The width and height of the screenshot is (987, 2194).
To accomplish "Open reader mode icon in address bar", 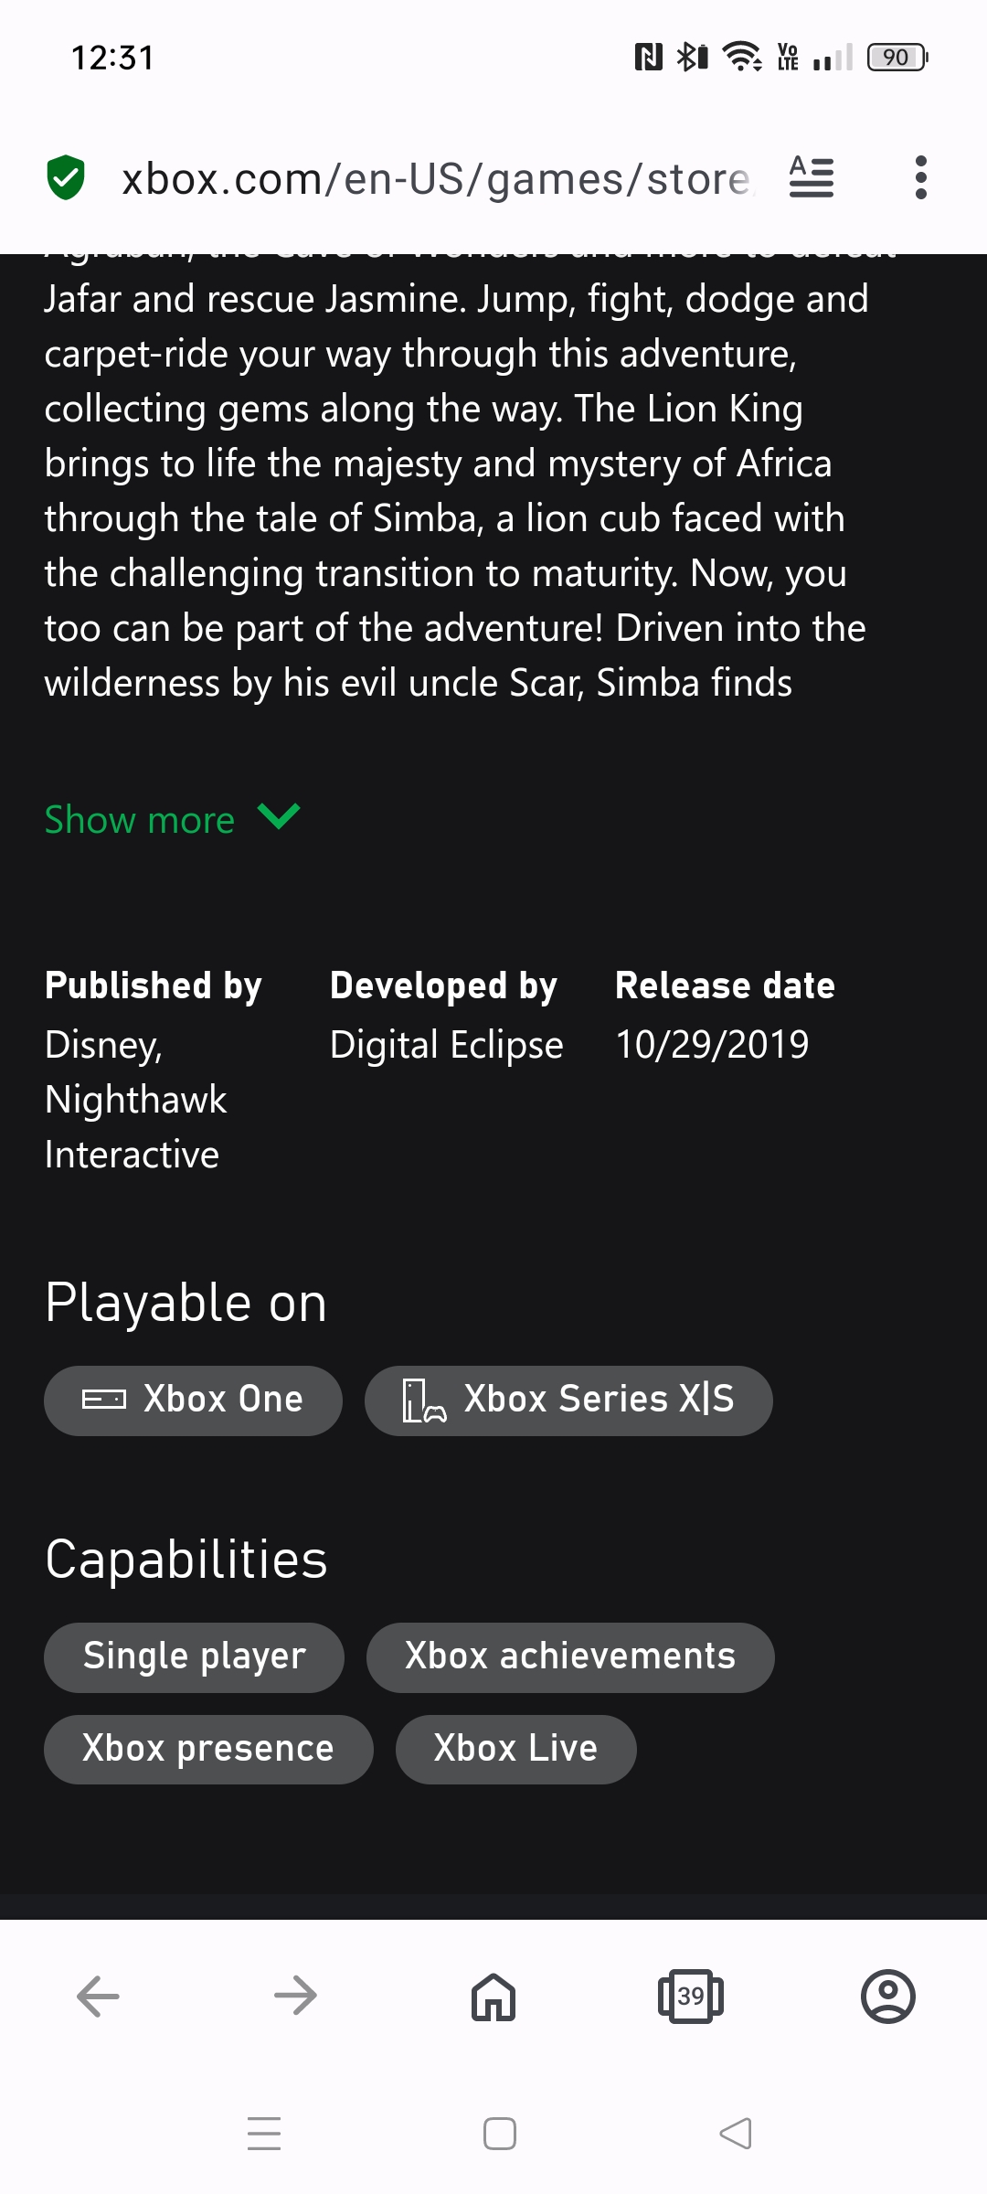I will (x=812, y=177).
